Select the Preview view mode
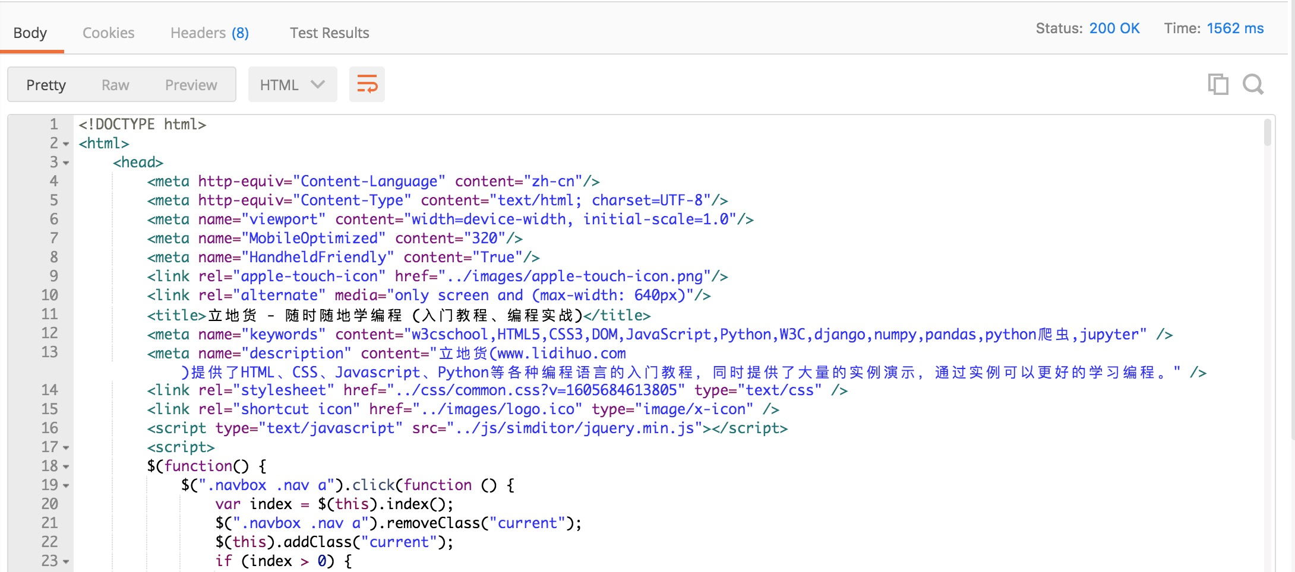 (191, 85)
